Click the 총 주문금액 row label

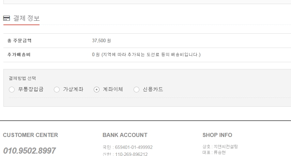tap(19, 40)
